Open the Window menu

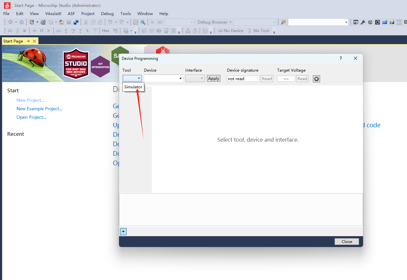point(145,14)
